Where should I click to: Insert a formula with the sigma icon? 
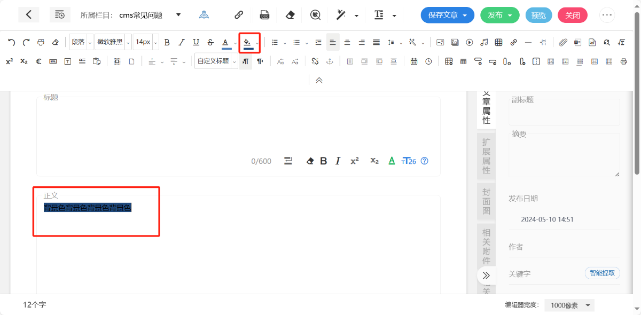tap(621, 42)
